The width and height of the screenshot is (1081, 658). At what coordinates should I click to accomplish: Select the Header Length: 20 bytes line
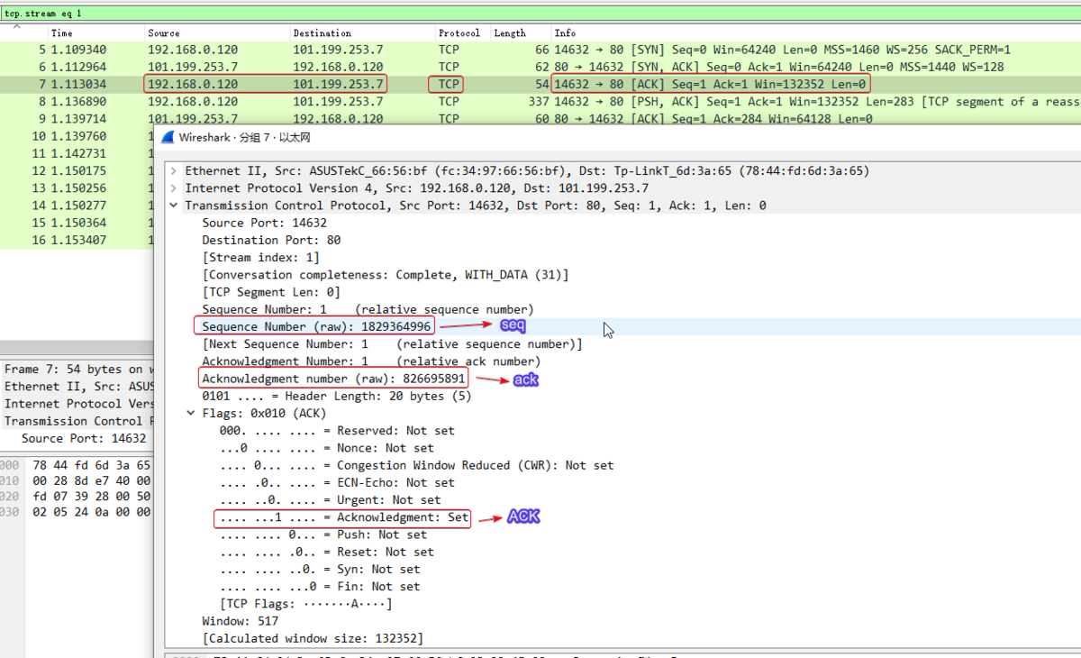pos(336,396)
